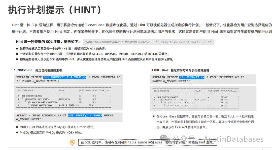Click the estimated time value '38'

[x=94, y=99]
